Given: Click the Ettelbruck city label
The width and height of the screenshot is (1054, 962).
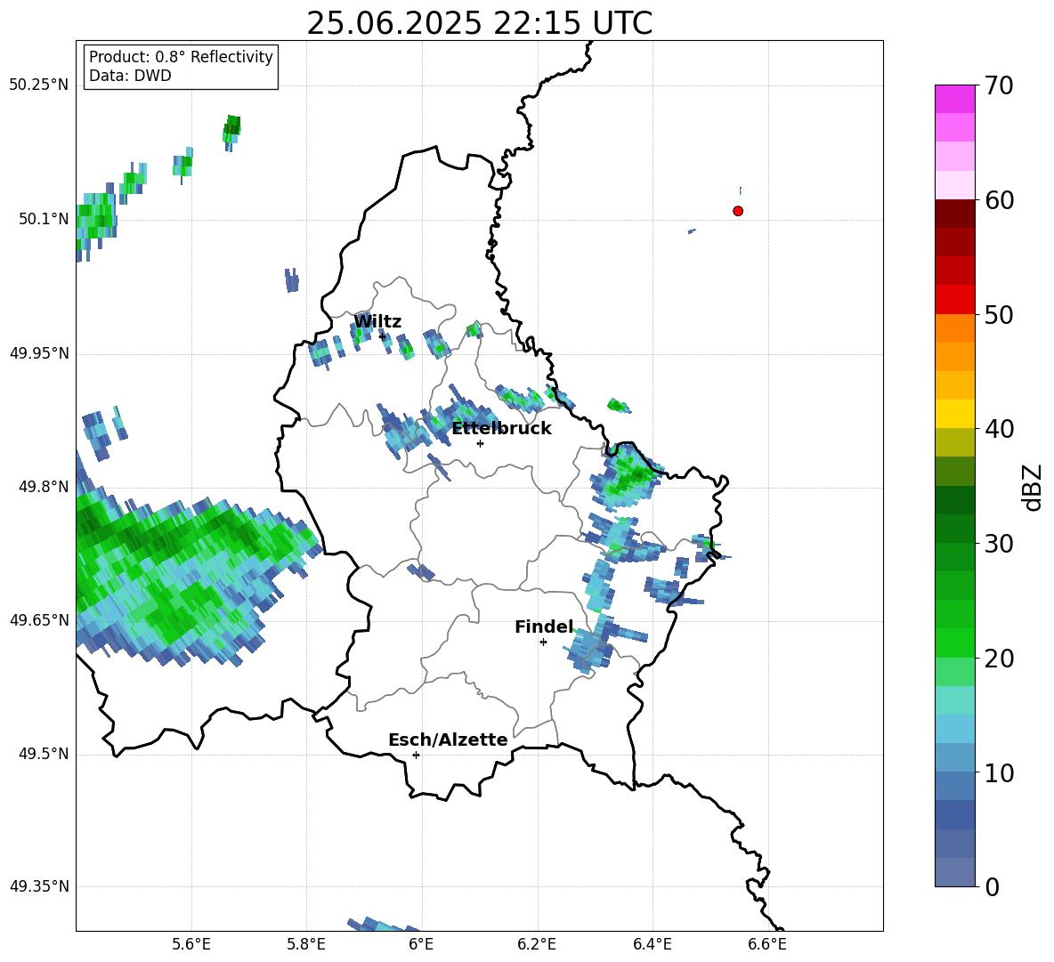Looking at the screenshot, I should (501, 429).
